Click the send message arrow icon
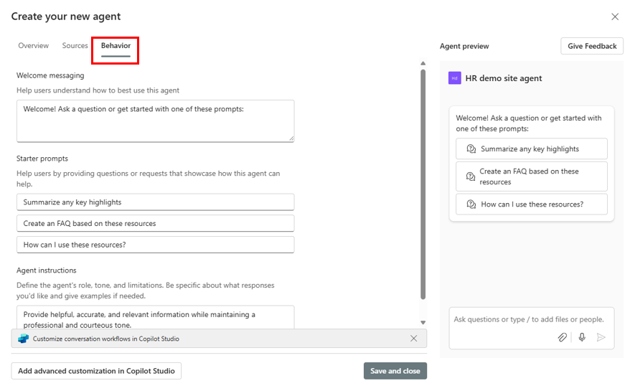 [x=601, y=337]
